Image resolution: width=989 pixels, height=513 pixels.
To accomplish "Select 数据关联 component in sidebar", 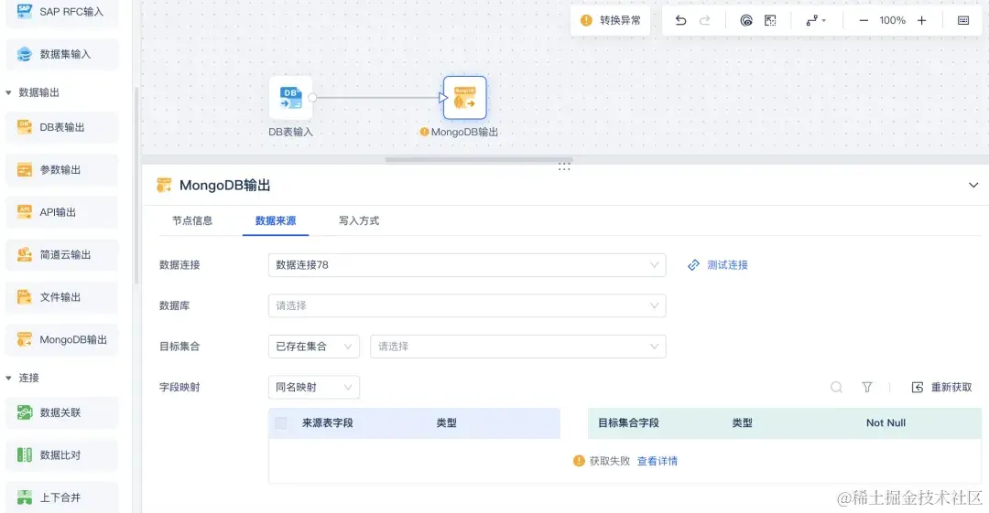I will 62,412.
